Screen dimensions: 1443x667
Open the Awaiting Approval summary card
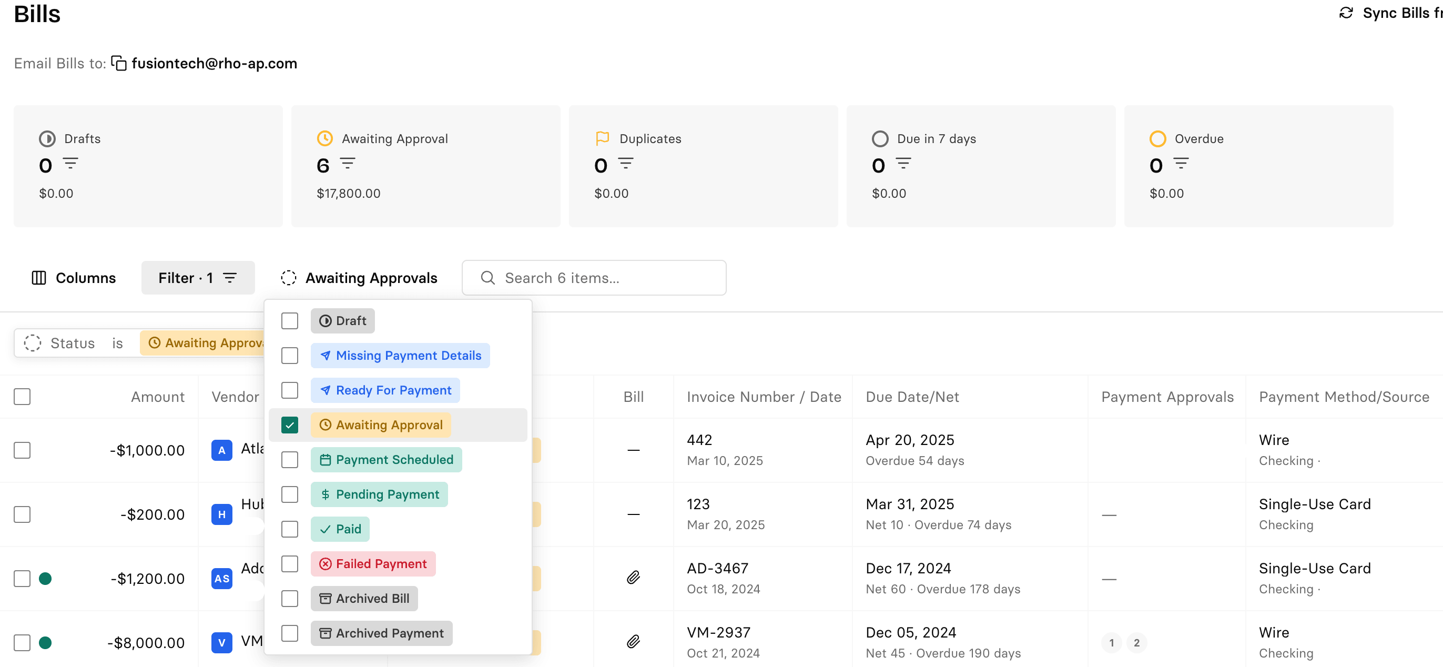(426, 166)
